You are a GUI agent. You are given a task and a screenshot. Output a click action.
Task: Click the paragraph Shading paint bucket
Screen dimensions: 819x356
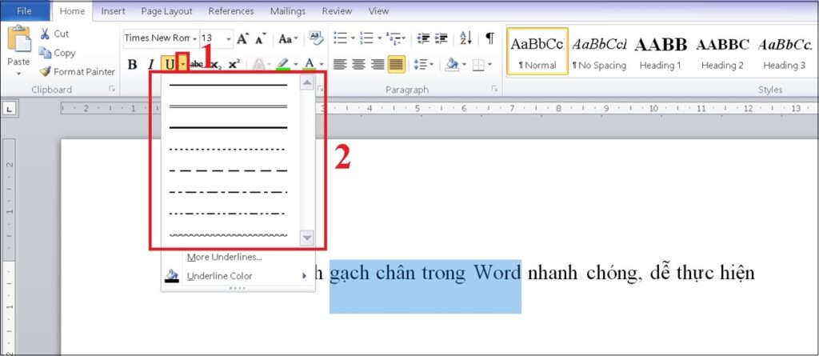pyautogui.click(x=452, y=64)
